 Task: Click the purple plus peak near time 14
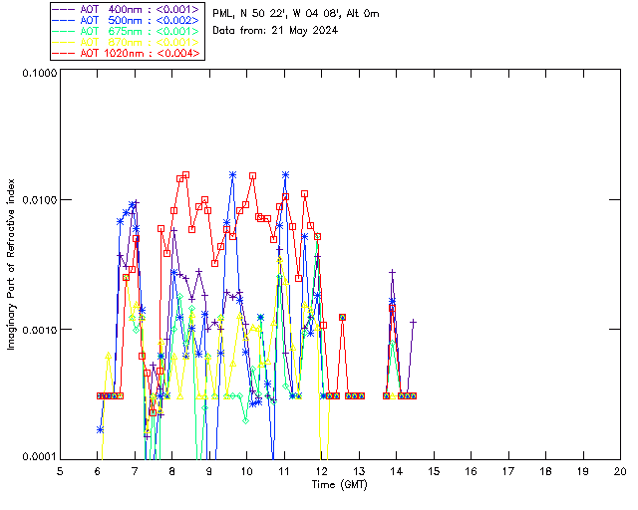(392, 272)
